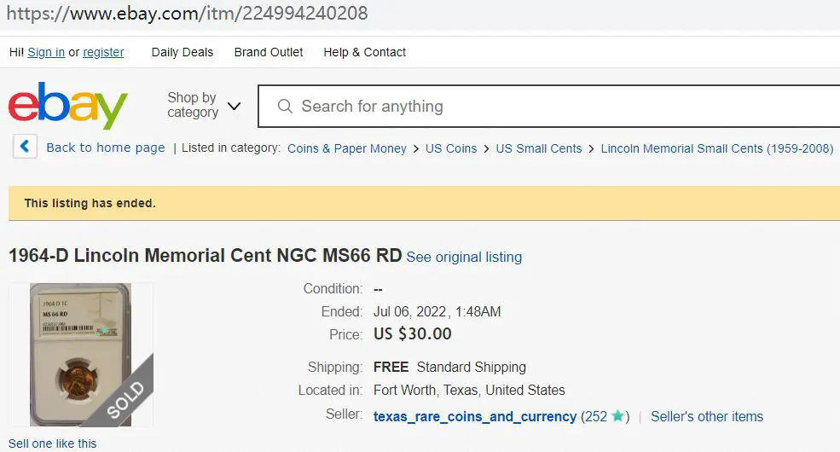Open Help & Contact

click(364, 53)
